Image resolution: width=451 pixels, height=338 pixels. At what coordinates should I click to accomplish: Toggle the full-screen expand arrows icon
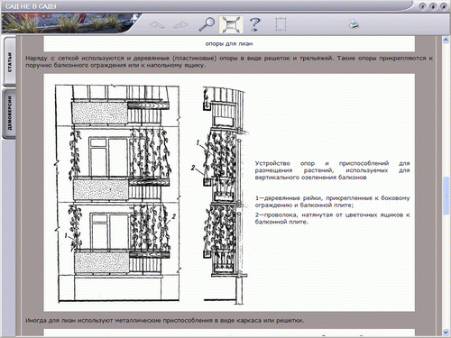(231, 24)
